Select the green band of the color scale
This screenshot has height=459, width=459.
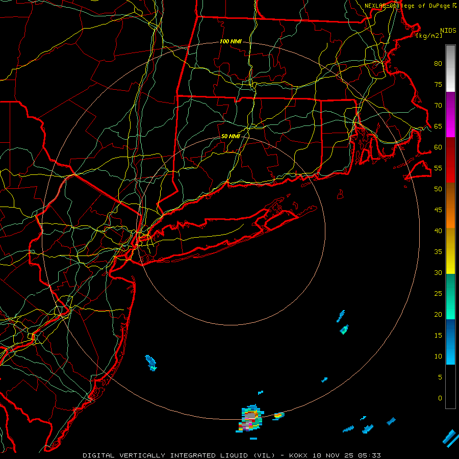[450, 296]
